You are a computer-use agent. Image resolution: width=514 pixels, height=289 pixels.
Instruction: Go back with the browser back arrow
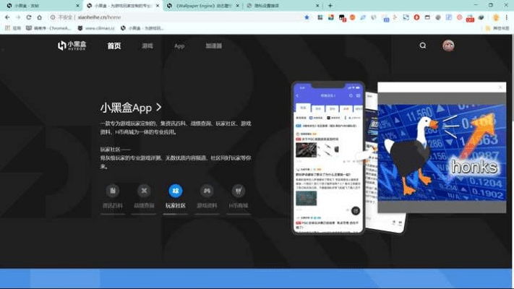pos(7,17)
